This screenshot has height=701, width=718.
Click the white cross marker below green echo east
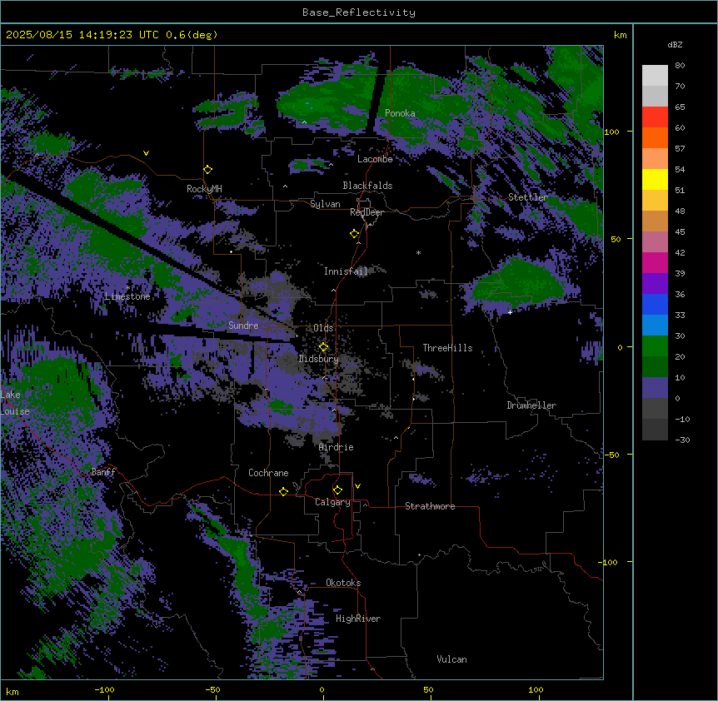tap(510, 312)
